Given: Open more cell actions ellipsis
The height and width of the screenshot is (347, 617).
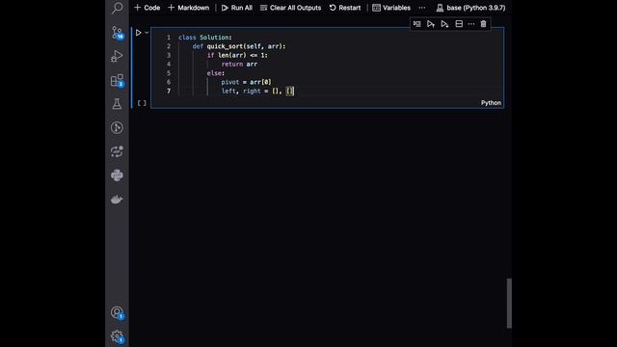Looking at the screenshot, I should click(x=471, y=24).
